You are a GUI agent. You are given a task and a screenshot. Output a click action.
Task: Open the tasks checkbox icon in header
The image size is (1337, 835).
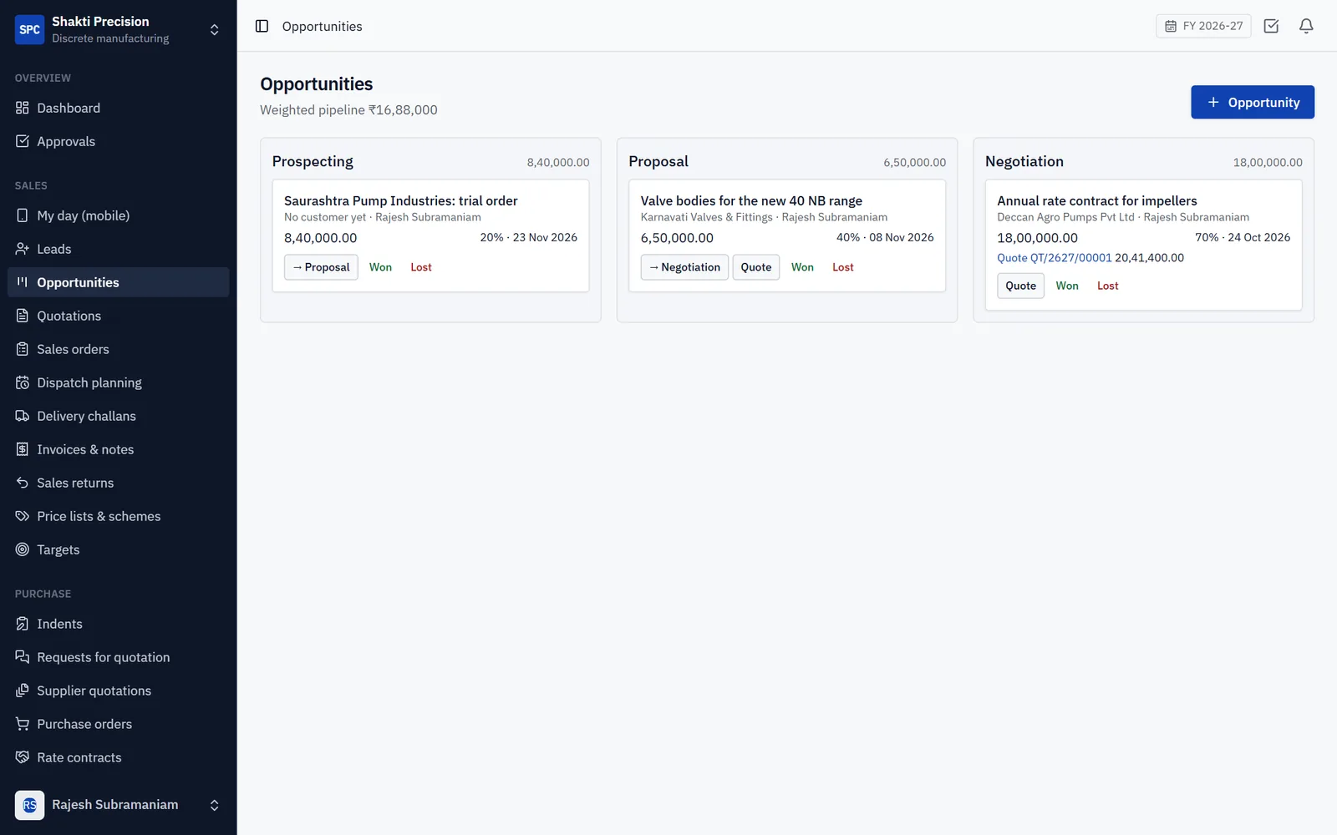click(1271, 26)
